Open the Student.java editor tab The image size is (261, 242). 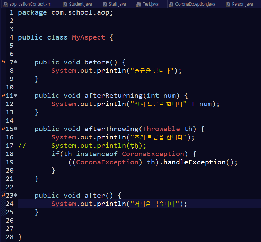pyautogui.click(x=80, y=4)
